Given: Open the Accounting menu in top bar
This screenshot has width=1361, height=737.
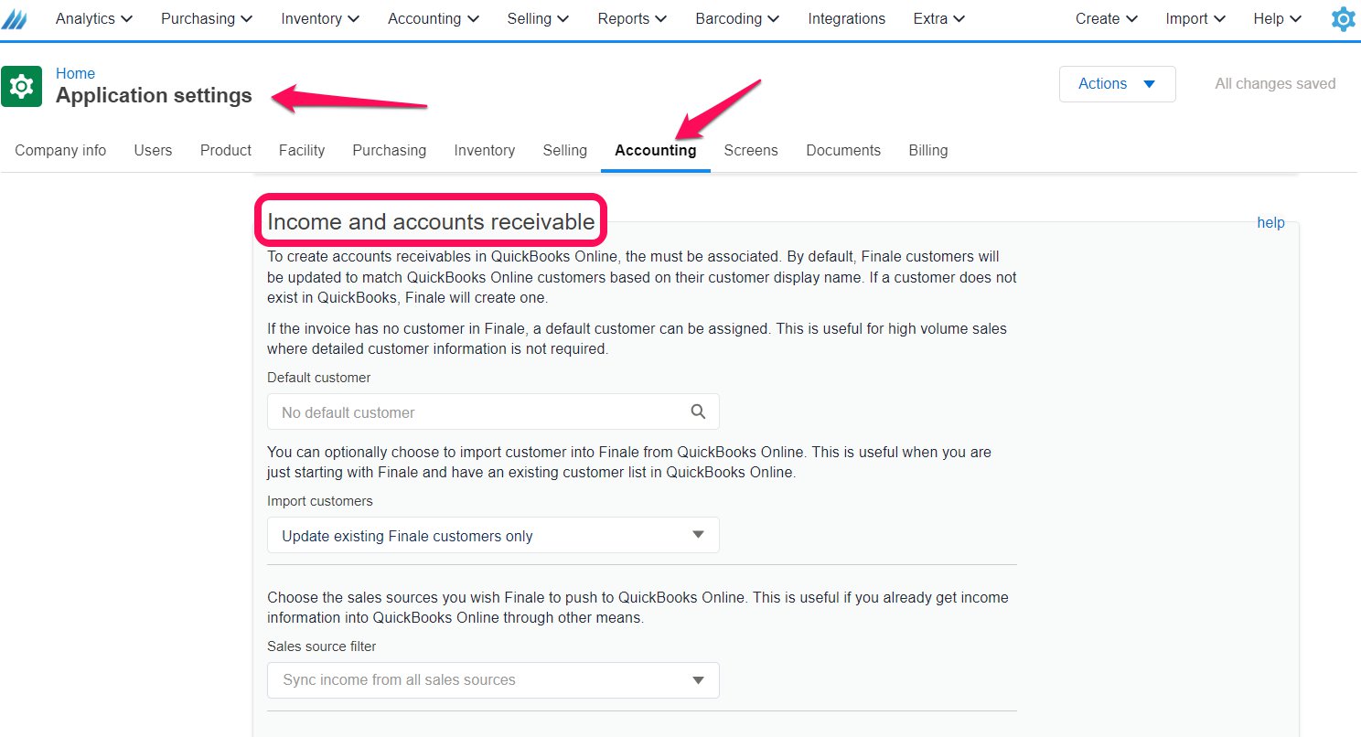Looking at the screenshot, I should tap(434, 18).
